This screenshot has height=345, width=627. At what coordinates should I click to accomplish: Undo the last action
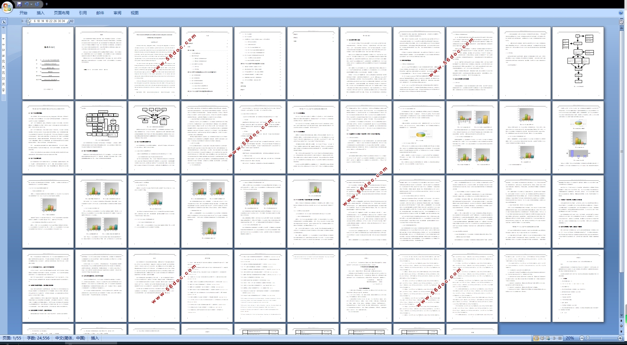[x=27, y=4]
